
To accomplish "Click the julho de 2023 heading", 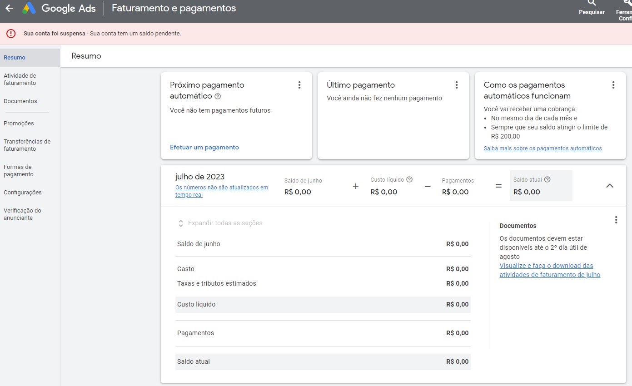I will (x=200, y=177).
